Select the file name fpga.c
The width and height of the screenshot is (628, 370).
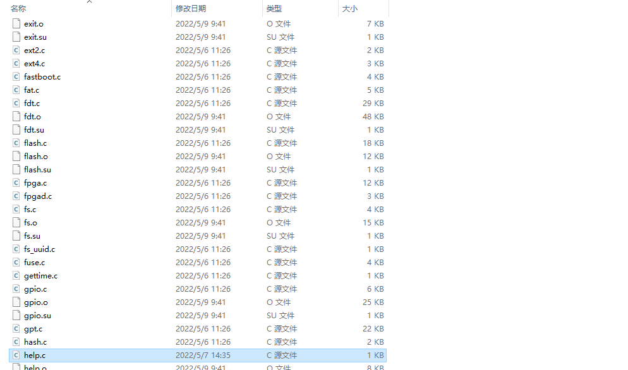click(x=35, y=182)
